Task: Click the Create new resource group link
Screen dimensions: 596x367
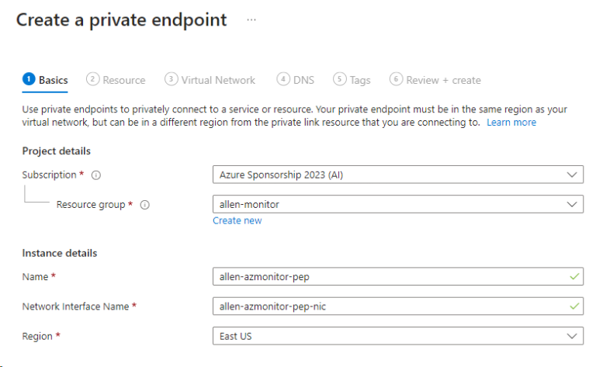Action: [x=237, y=220]
